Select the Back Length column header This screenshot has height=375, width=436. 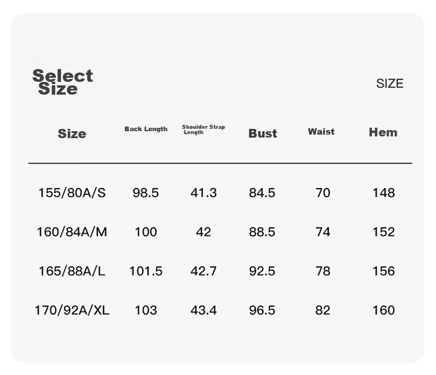point(146,129)
